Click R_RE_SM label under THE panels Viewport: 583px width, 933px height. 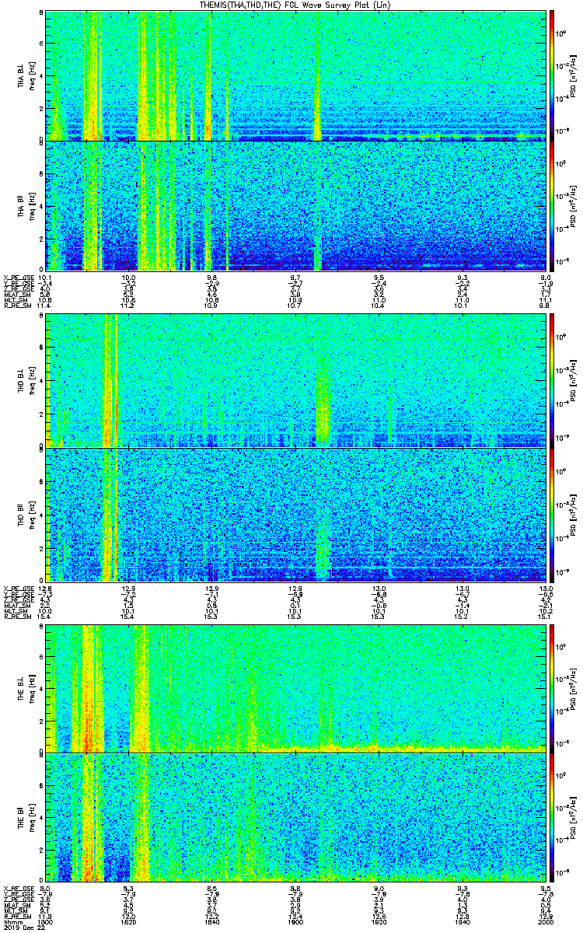click(x=17, y=917)
